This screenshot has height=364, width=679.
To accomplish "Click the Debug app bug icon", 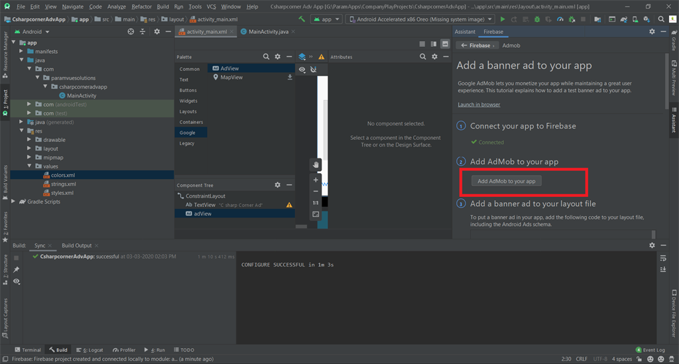I will 537,19.
